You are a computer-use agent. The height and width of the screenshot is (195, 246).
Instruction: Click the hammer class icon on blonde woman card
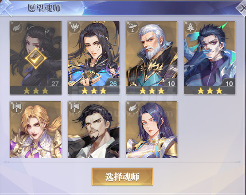pyautogui.click(x=17, y=108)
